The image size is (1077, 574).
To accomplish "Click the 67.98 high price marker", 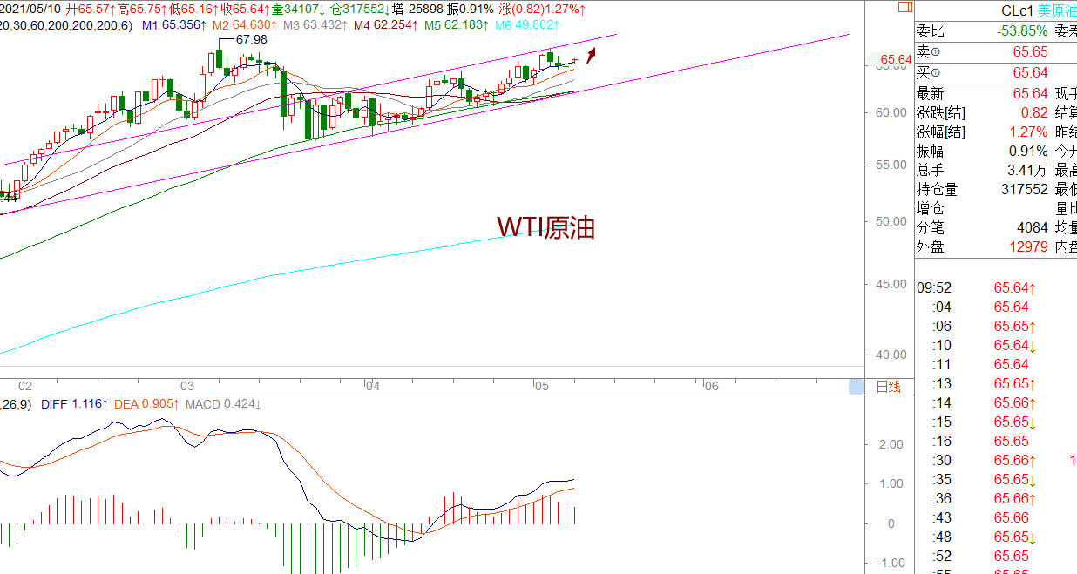I will (252, 39).
